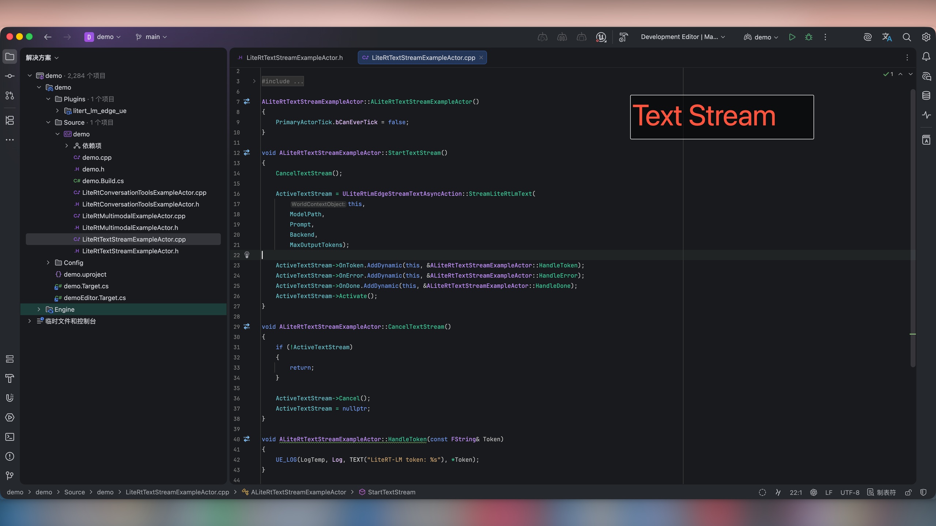Open the Database tool window icon
This screenshot has width=936, height=526.
click(x=926, y=95)
